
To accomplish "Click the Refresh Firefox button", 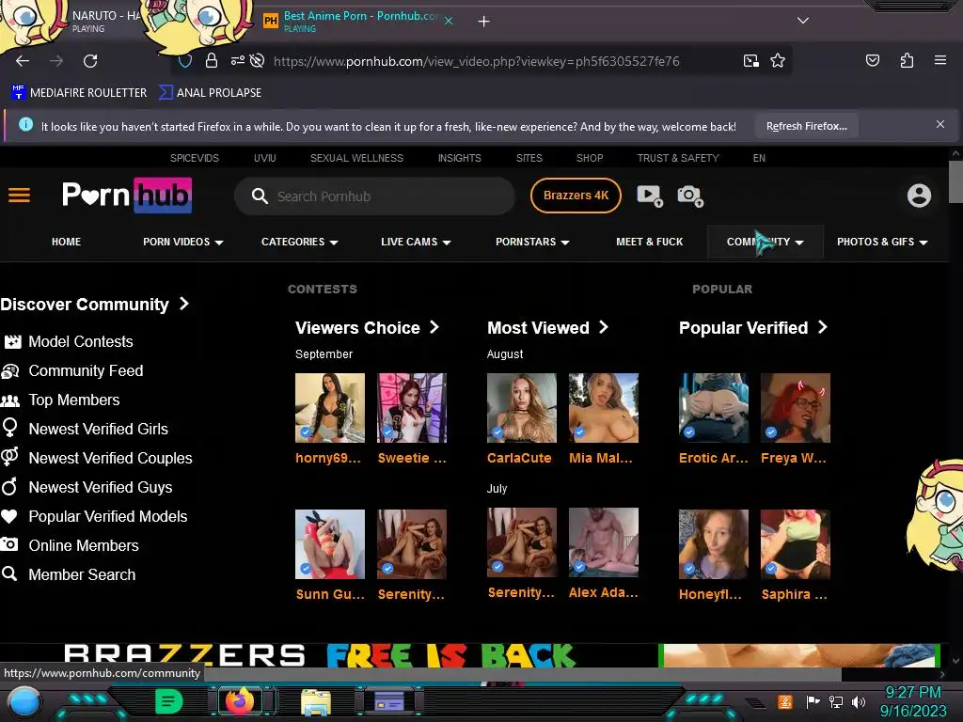I will [x=806, y=127].
